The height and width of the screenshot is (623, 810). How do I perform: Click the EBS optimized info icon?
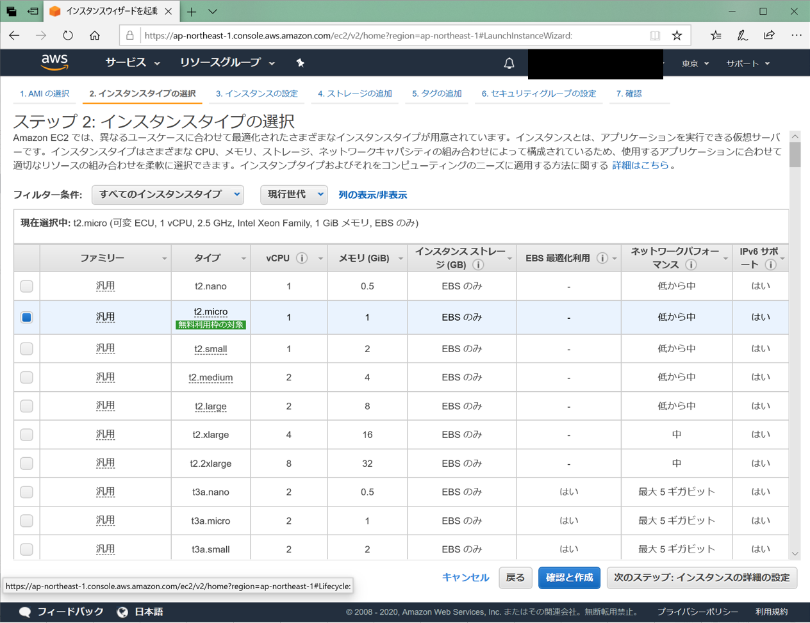click(x=602, y=258)
